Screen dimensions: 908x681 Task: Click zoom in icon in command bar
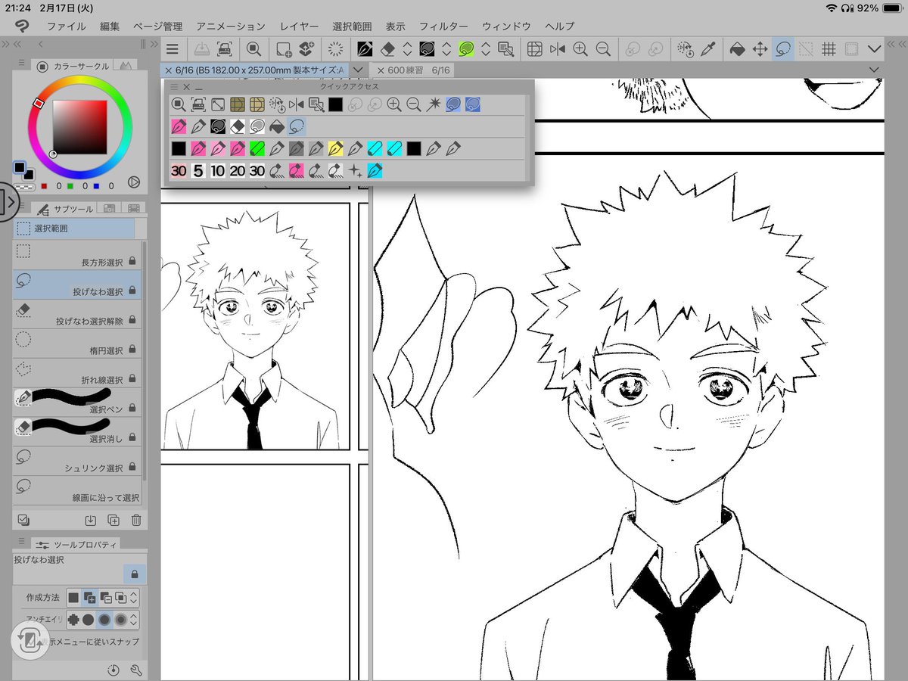[x=580, y=49]
